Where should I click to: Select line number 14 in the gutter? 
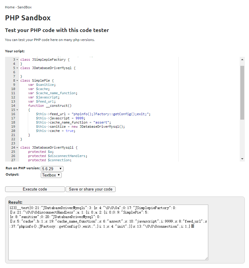click(x=13, y=106)
